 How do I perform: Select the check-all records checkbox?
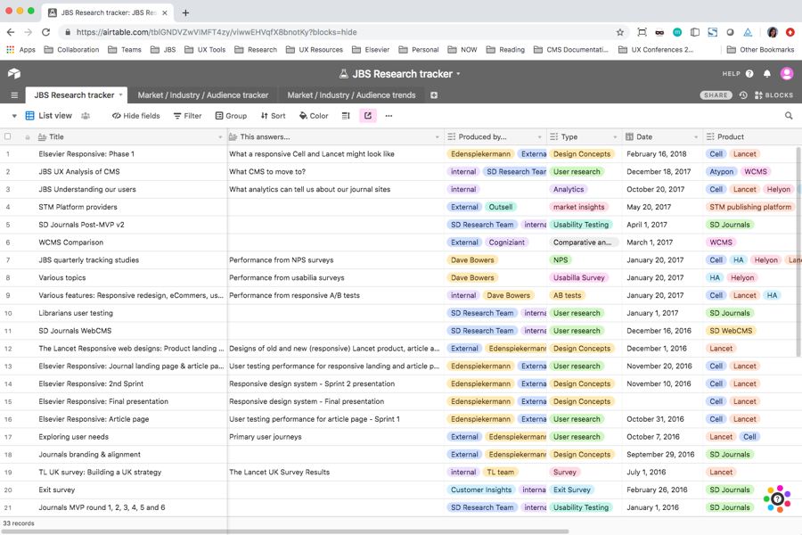9,136
